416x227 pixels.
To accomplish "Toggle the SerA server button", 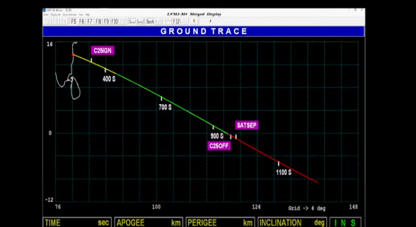I will 150,21.
